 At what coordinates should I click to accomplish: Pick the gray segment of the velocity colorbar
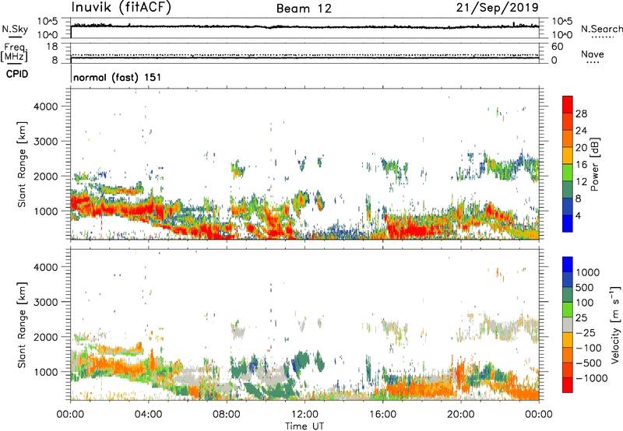coord(568,325)
